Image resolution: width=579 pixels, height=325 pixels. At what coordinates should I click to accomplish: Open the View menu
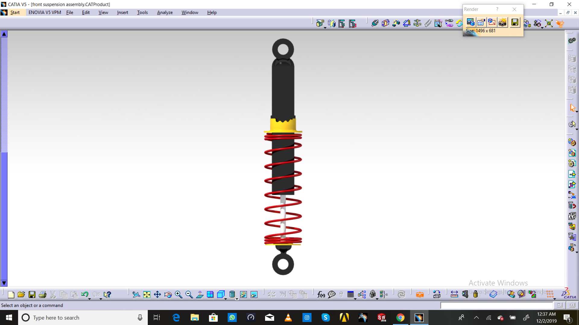pyautogui.click(x=103, y=13)
